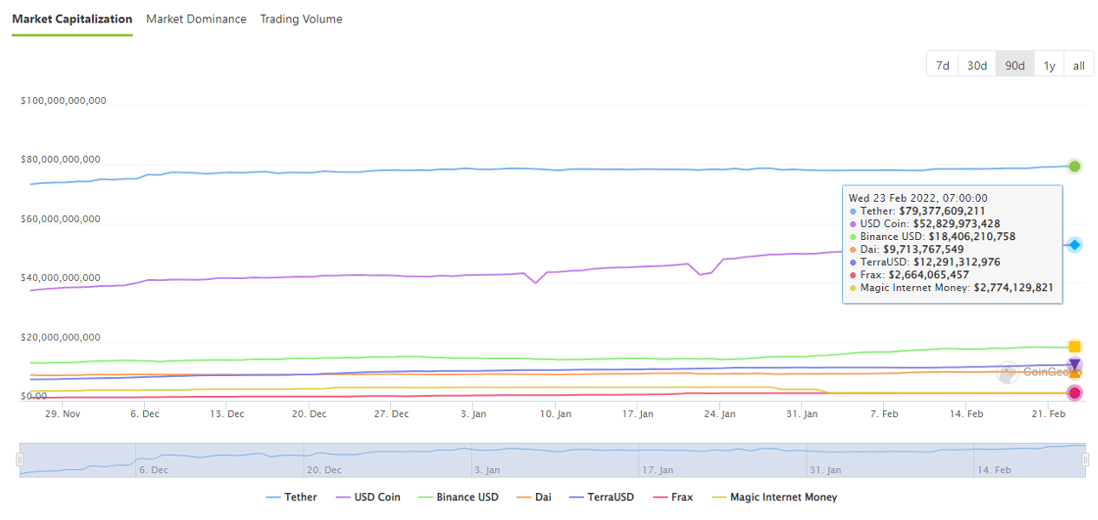1098x520 pixels.
Task: Click the 13. Dec date label
Action: click(x=227, y=414)
